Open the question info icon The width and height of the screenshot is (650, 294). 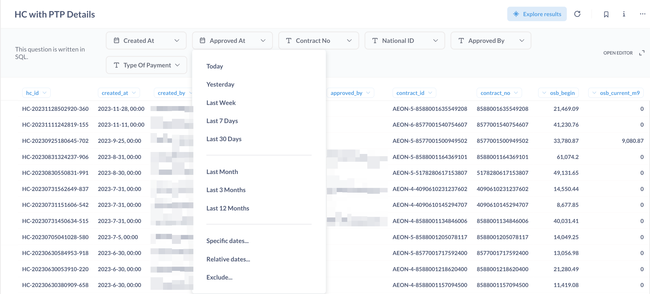[624, 14]
